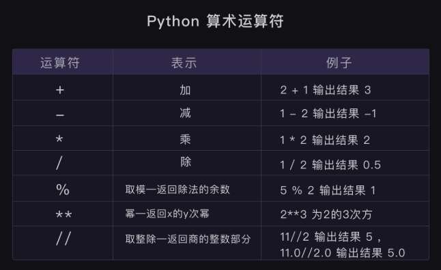The width and height of the screenshot is (441, 270).
Task: Click the '5 % 2 输出结果 1' example
Action: tap(328, 190)
